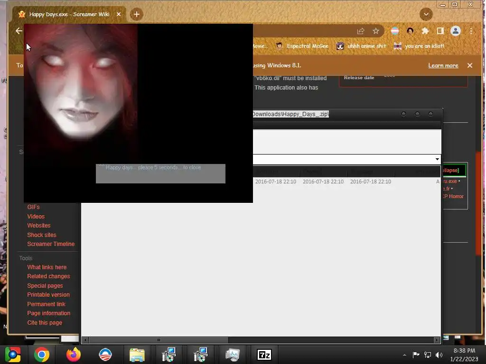Click the scrollbar left arrow in archive window
The width and height of the screenshot is (486, 364).
coord(85,340)
